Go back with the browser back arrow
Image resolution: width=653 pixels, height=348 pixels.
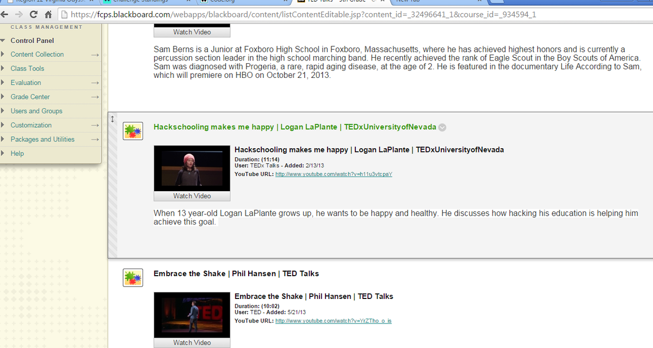[5, 15]
